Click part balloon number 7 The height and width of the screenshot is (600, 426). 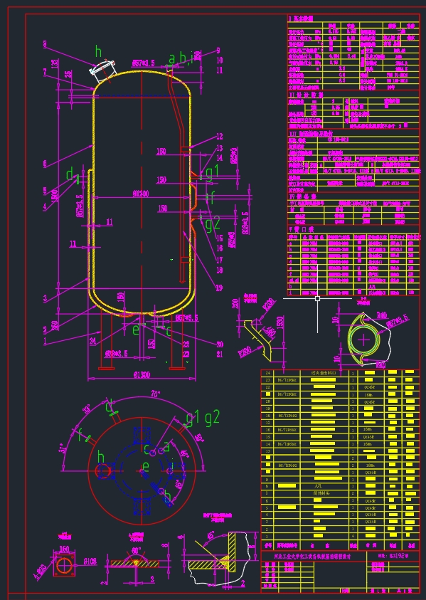click(x=45, y=72)
